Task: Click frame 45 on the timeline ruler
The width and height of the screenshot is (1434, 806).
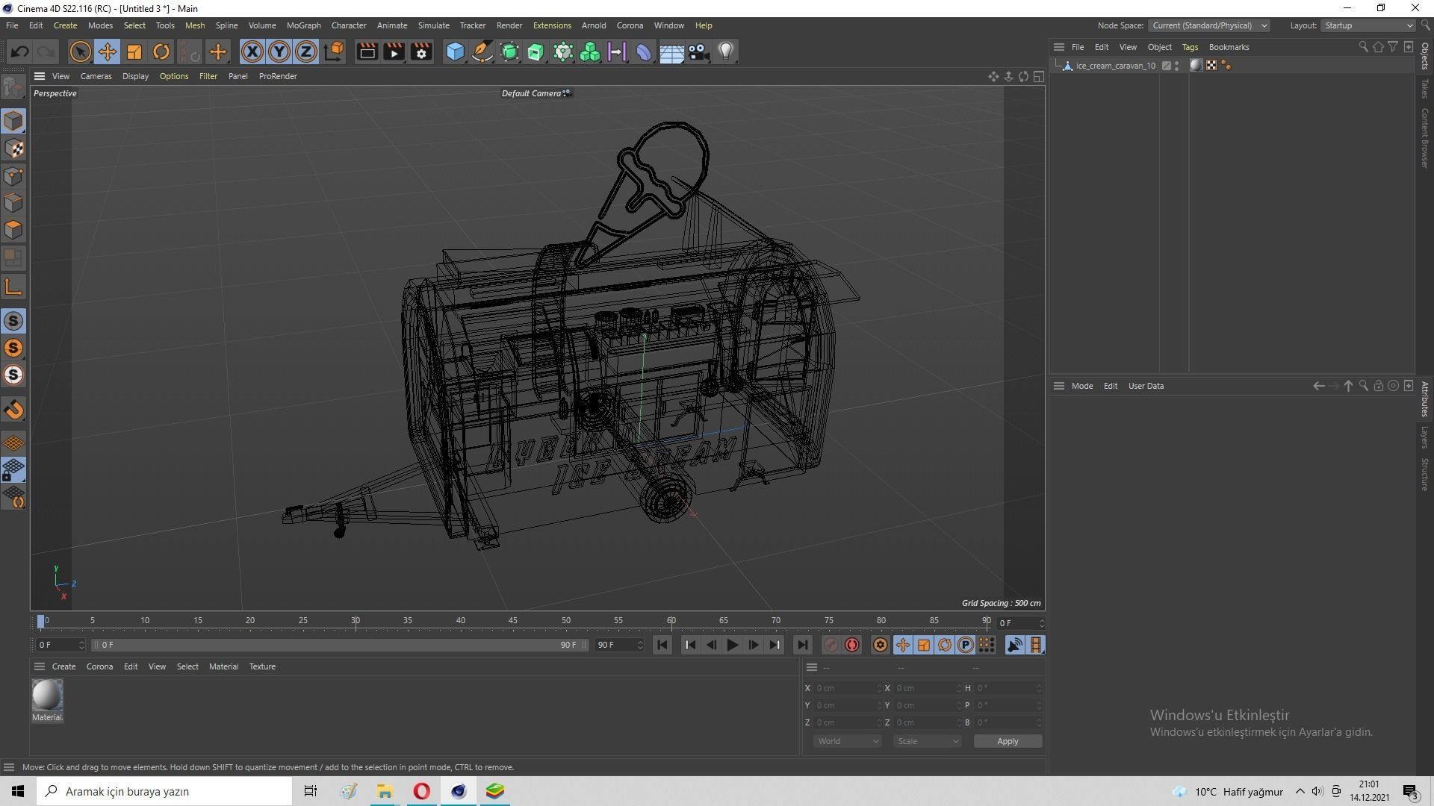Action: point(513,621)
